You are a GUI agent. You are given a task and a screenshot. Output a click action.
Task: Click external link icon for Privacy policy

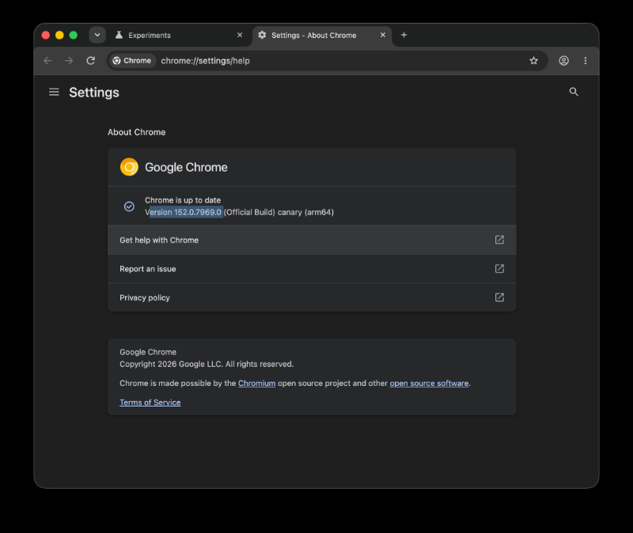[x=499, y=297]
